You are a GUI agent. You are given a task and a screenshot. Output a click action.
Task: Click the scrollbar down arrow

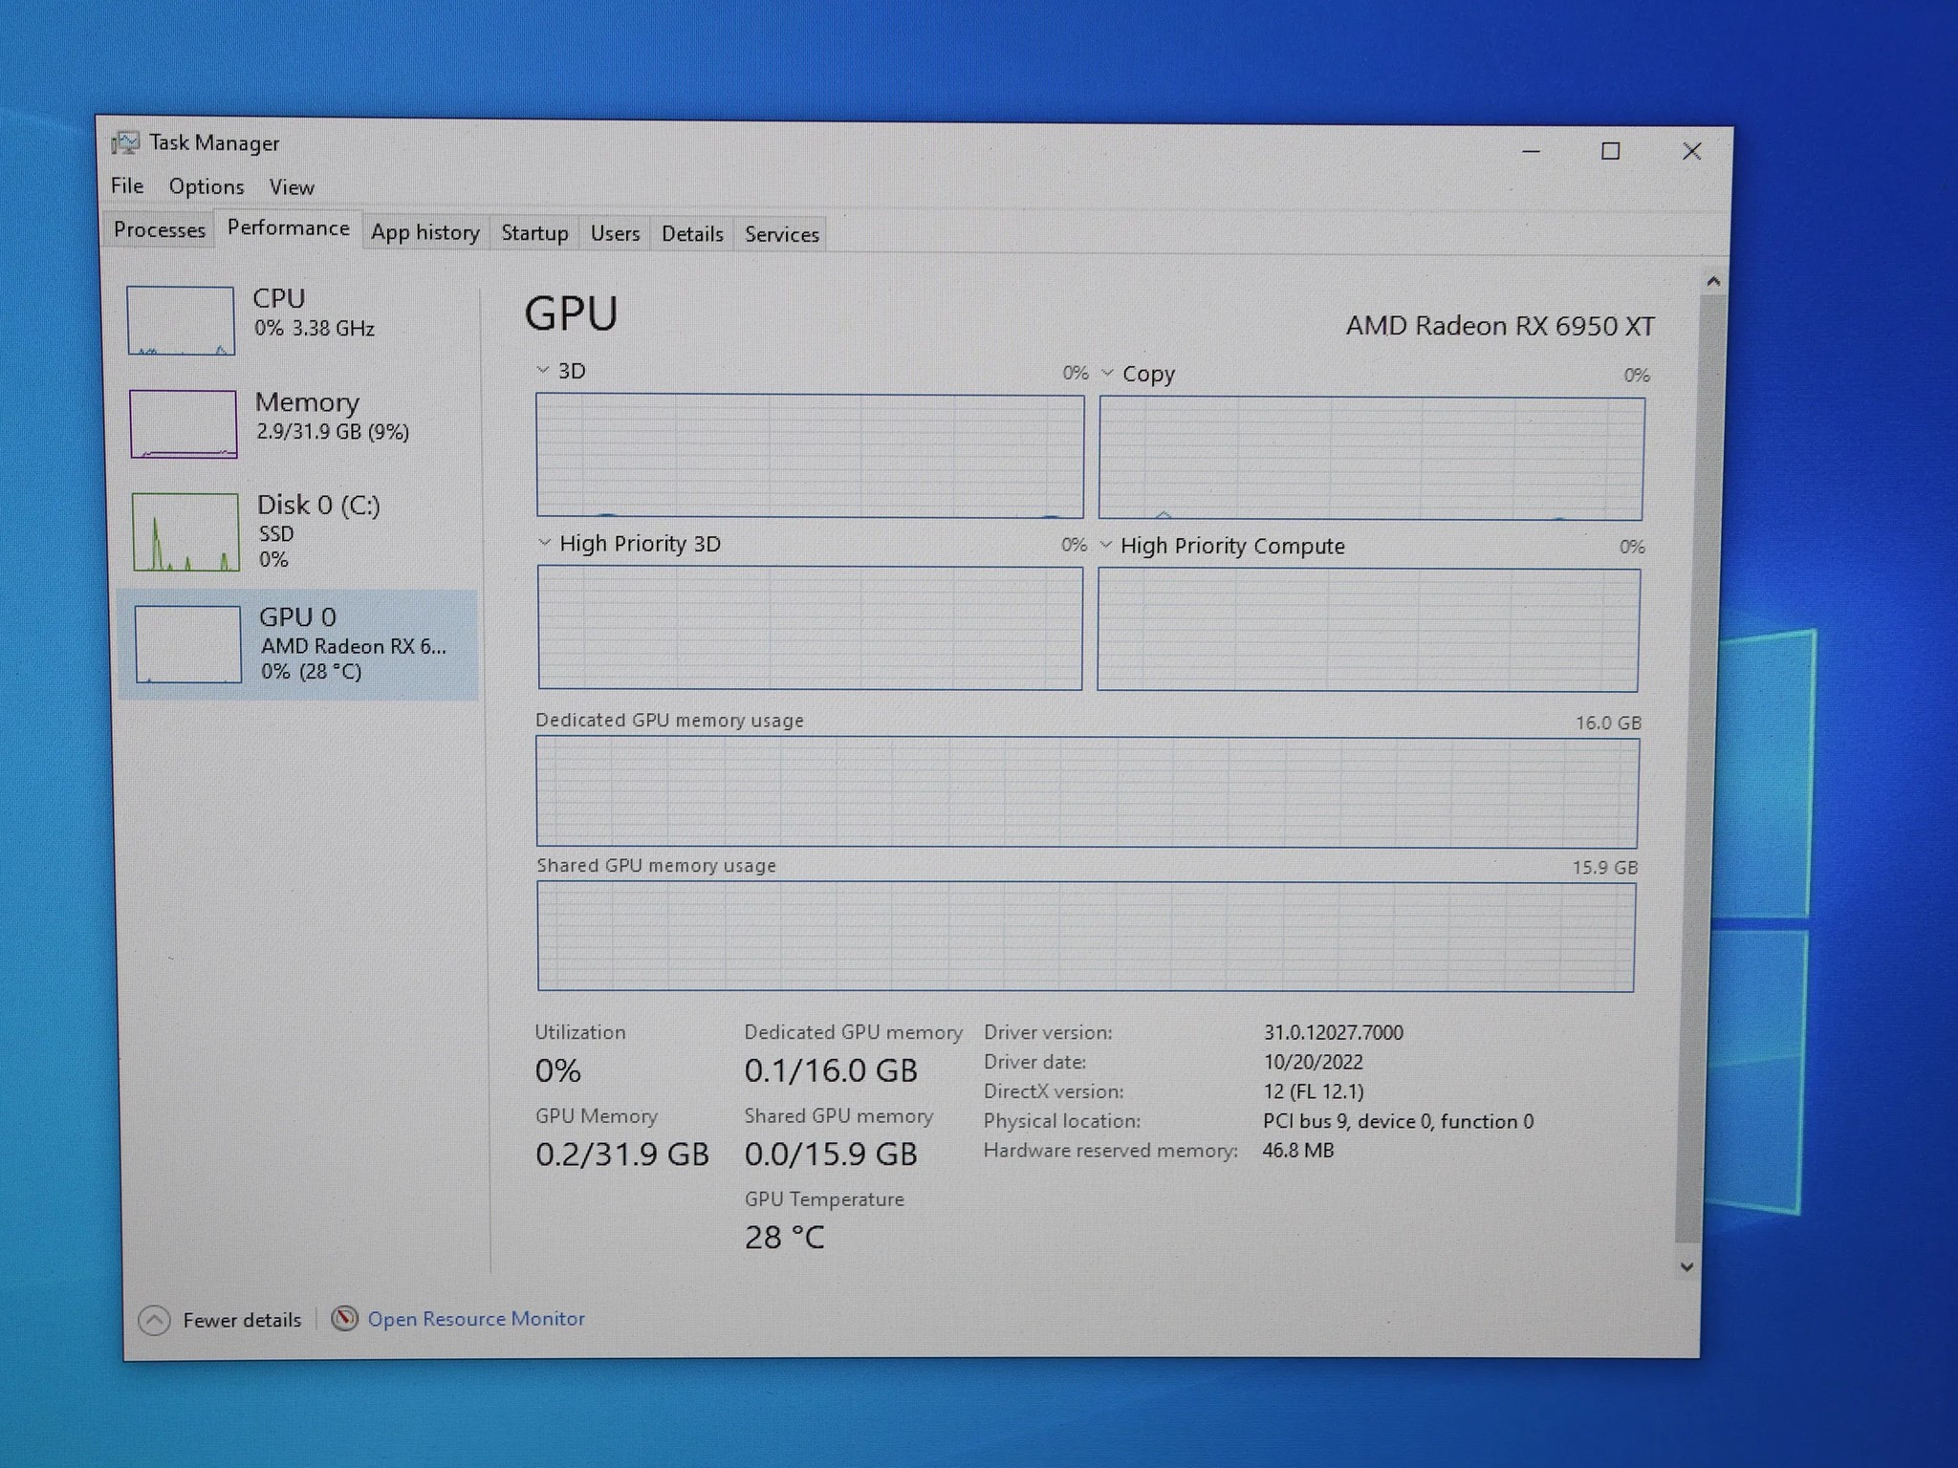1686,1266
